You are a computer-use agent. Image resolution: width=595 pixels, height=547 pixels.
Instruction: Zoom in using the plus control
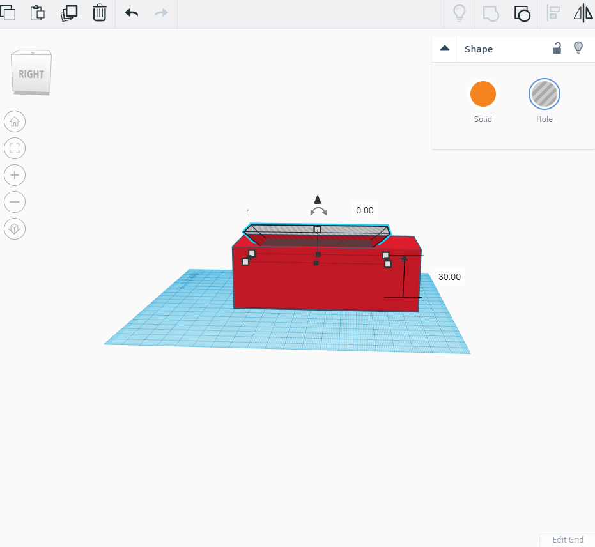click(15, 175)
